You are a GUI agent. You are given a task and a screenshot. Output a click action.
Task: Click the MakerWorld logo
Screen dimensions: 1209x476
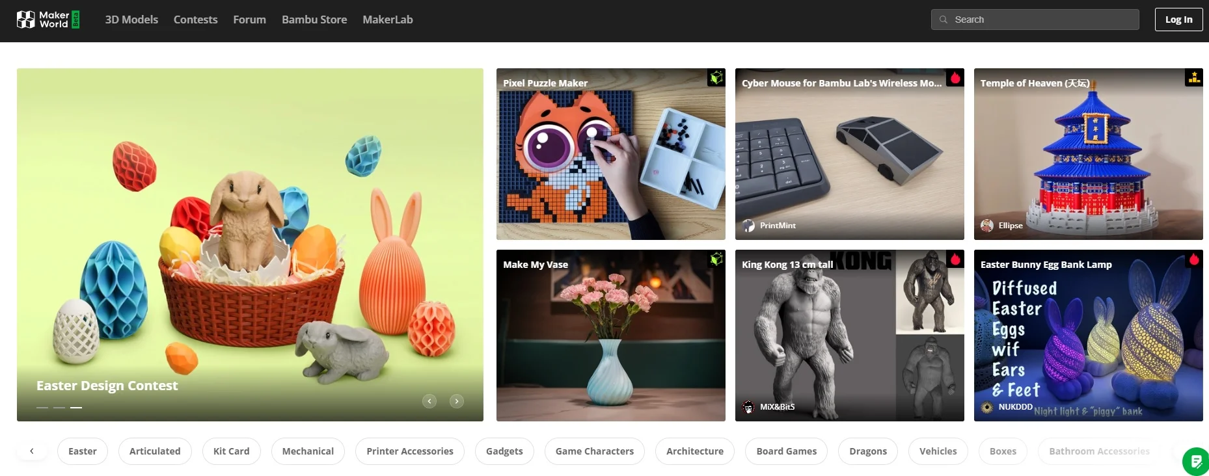48,20
